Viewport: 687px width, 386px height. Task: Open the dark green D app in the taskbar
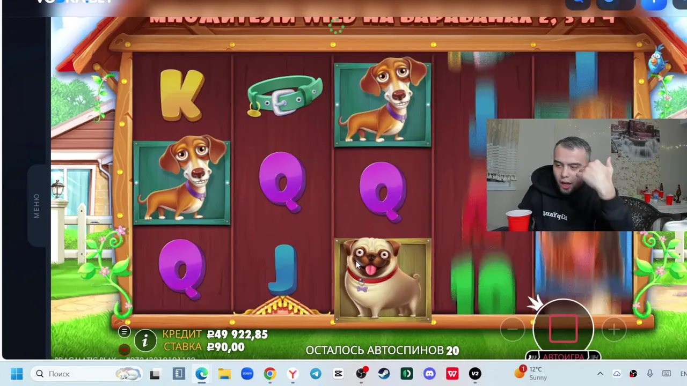pyautogui.click(x=406, y=374)
